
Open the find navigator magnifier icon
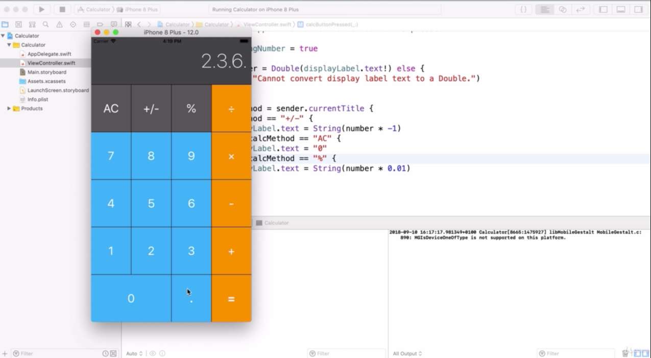click(46, 24)
